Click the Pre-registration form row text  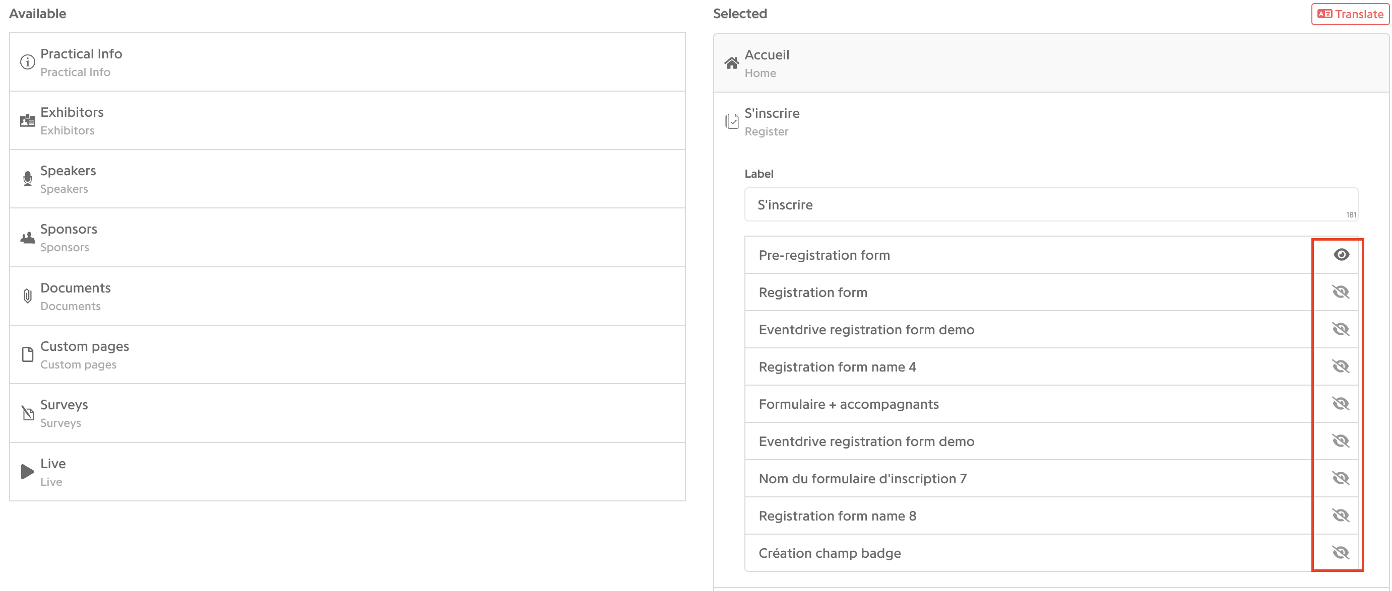(824, 255)
